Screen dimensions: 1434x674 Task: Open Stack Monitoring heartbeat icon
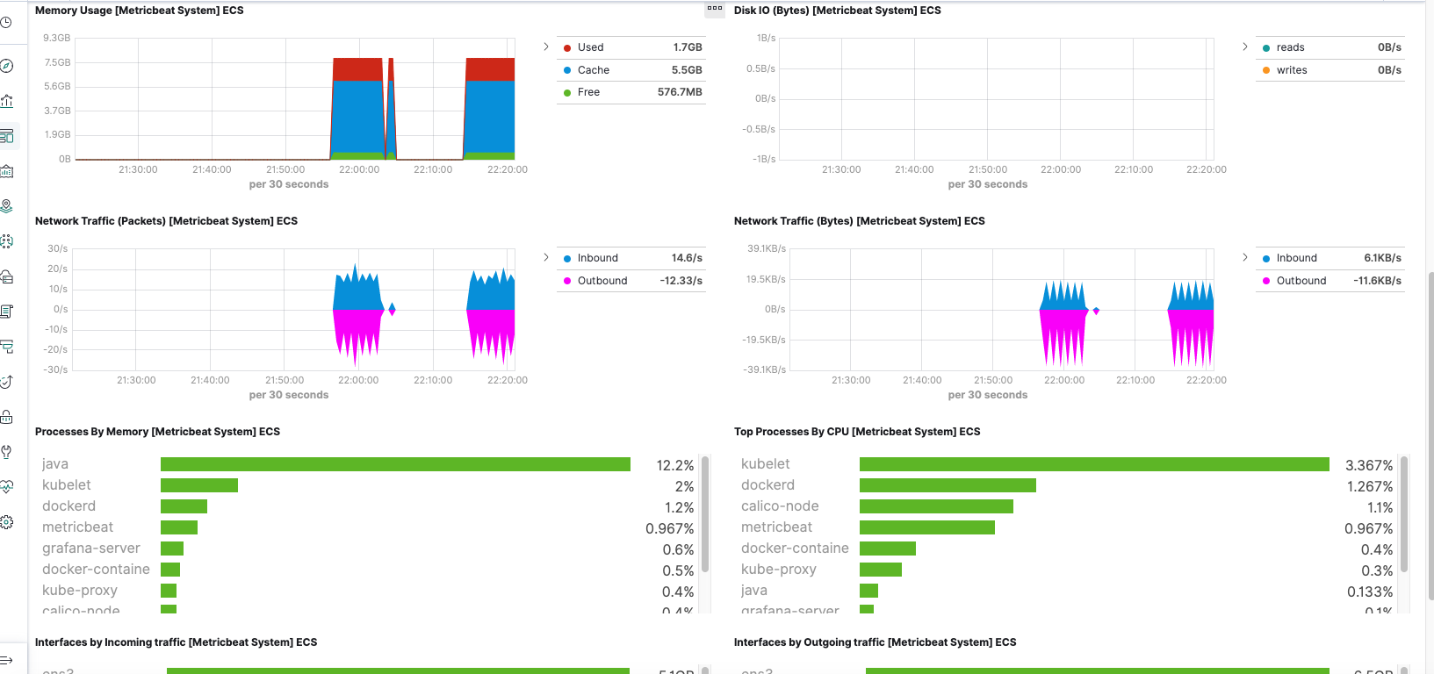[6, 487]
